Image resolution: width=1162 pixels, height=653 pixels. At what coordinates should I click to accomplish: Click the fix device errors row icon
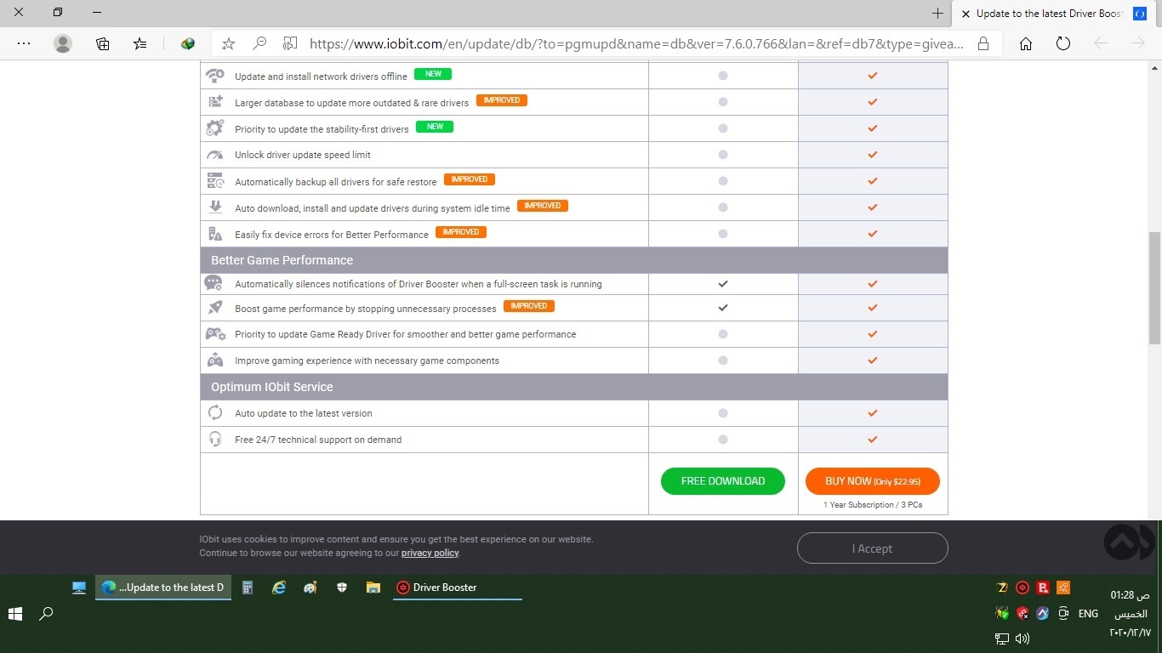(215, 234)
